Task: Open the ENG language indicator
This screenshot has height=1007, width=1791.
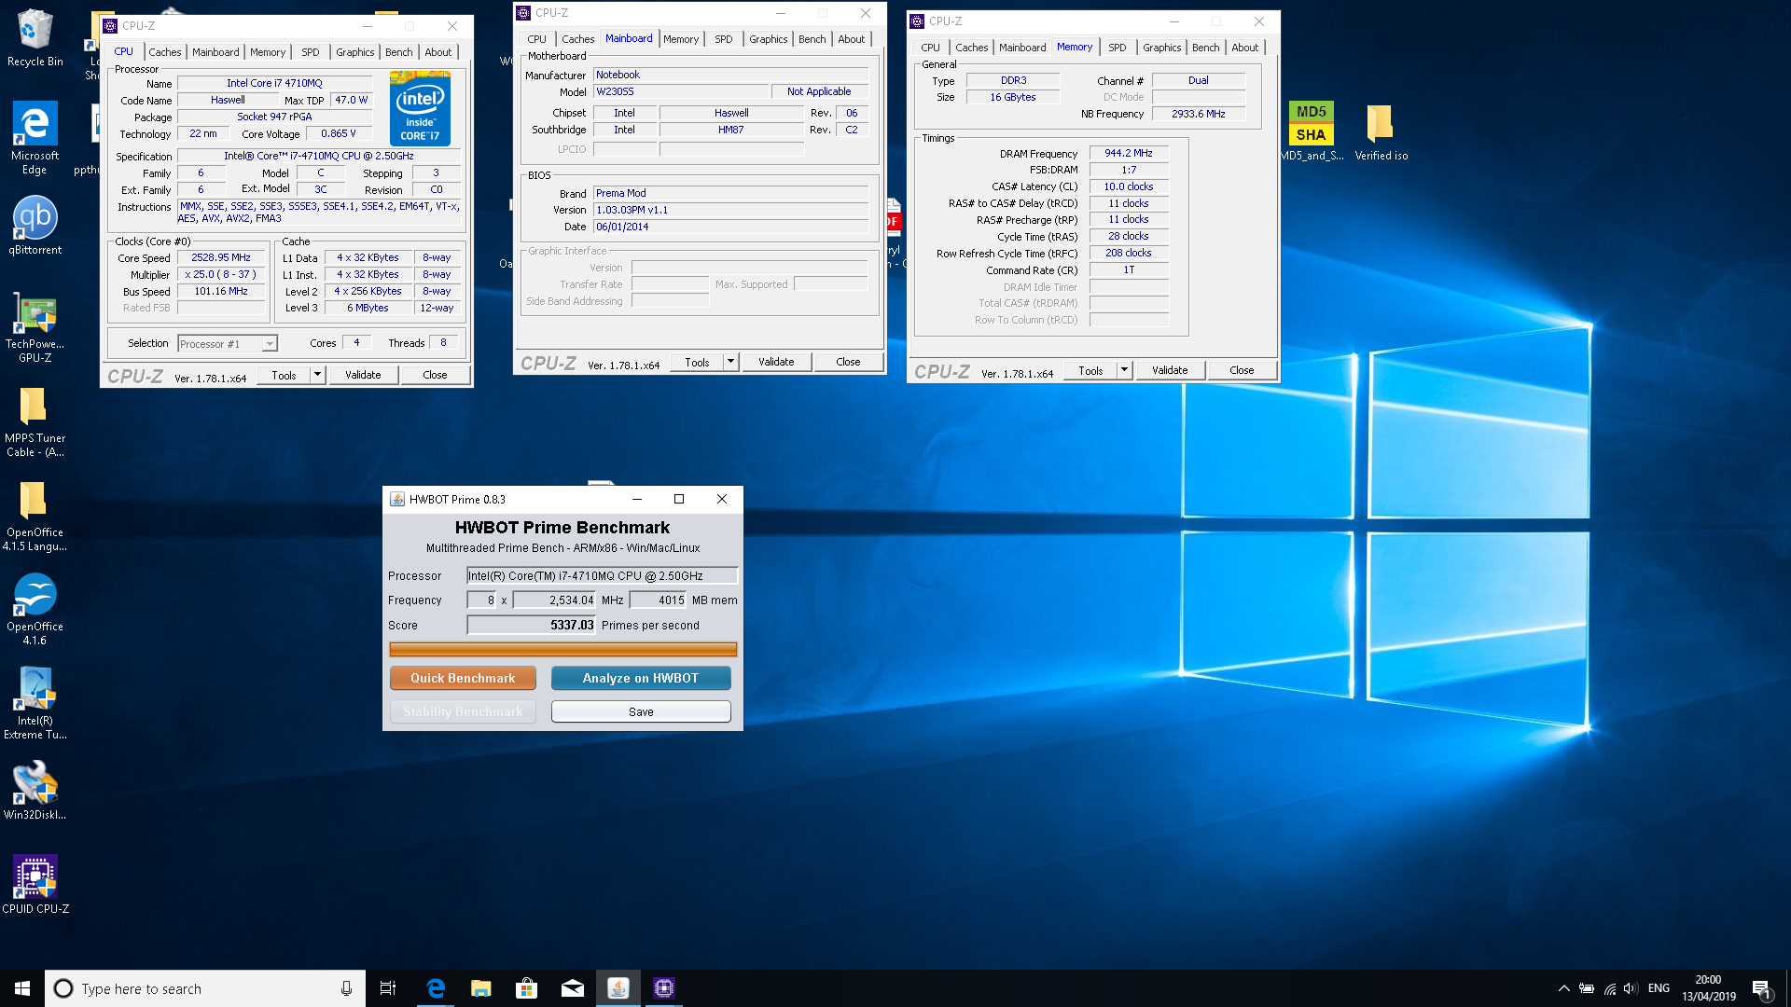Action: point(1659,988)
